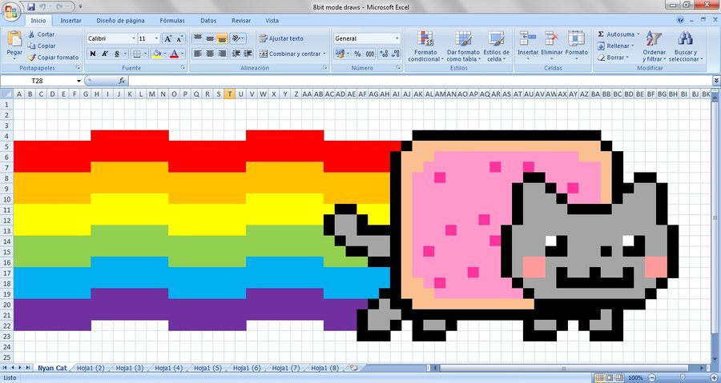Switch to Hoja1 (2) sheet tab
The height and width of the screenshot is (383, 721).
click(x=91, y=368)
